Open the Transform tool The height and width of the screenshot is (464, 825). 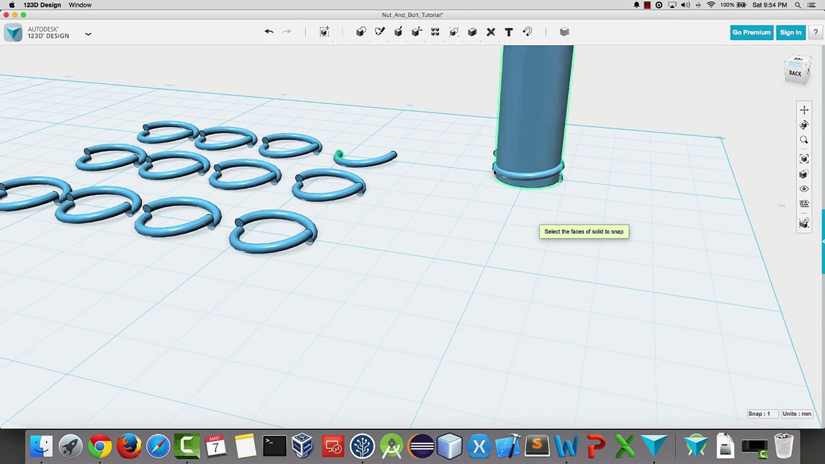pos(324,32)
